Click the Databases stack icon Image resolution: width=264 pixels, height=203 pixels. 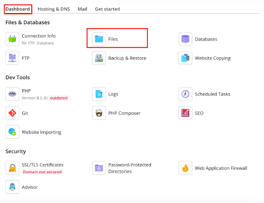click(x=185, y=39)
